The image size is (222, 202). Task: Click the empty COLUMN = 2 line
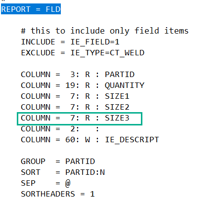coord(60,129)
